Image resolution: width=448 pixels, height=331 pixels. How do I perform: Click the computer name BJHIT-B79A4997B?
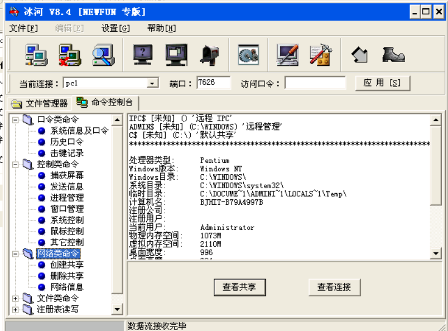coord(232,203)
